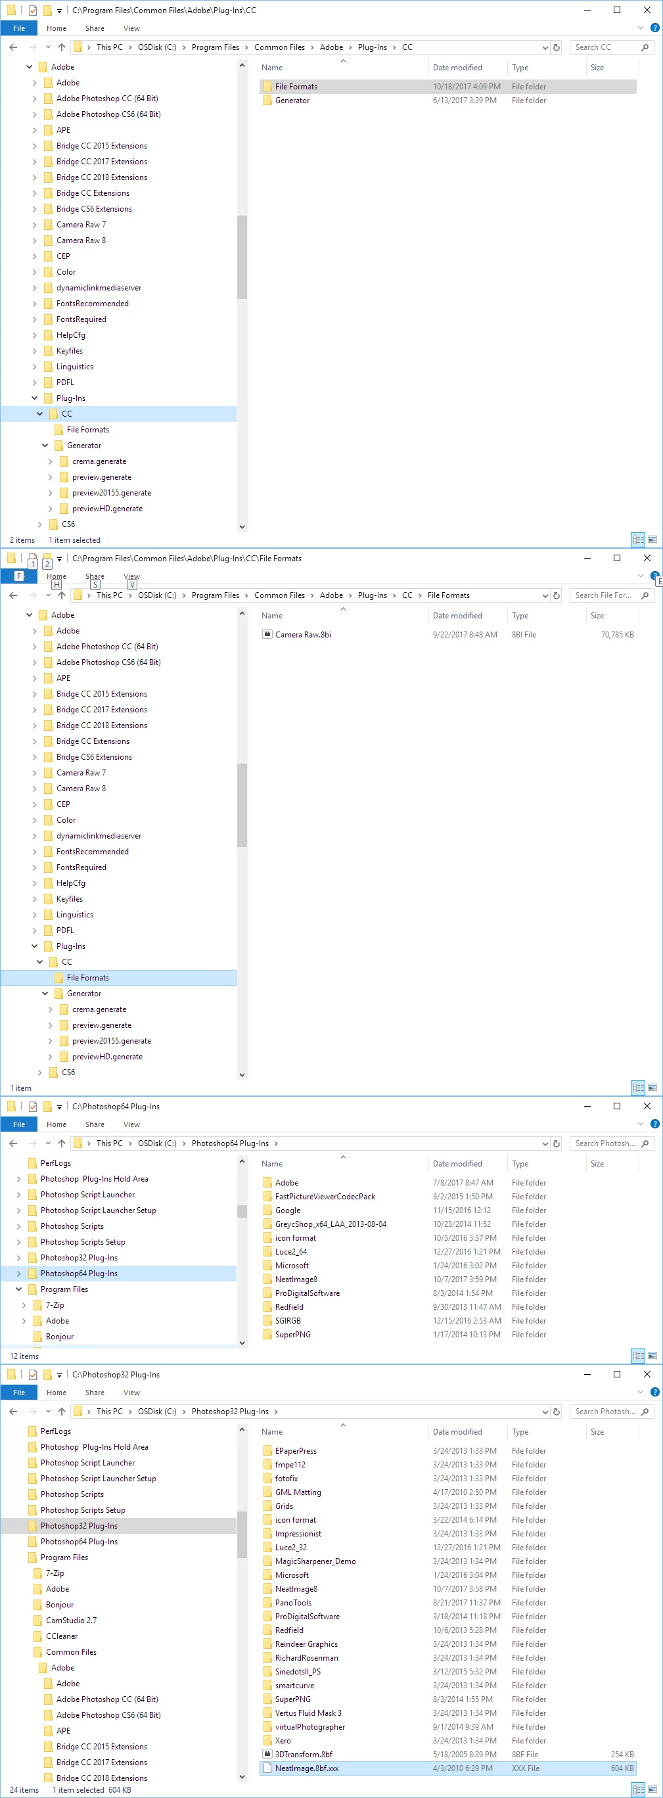The image size is (663, 1798).
Task: Open Home tab in Plug-Ins\CC window
Action: 57,28
